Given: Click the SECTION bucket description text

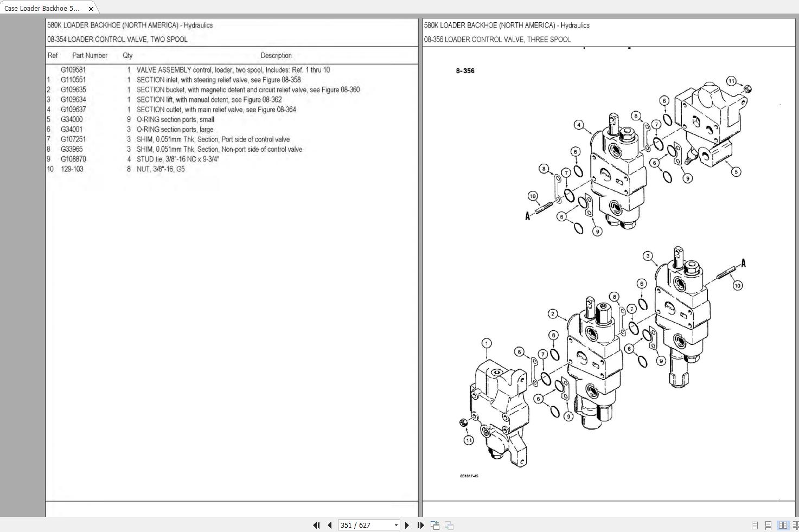Looking at the screenshot, I should (x=248, y=89).
